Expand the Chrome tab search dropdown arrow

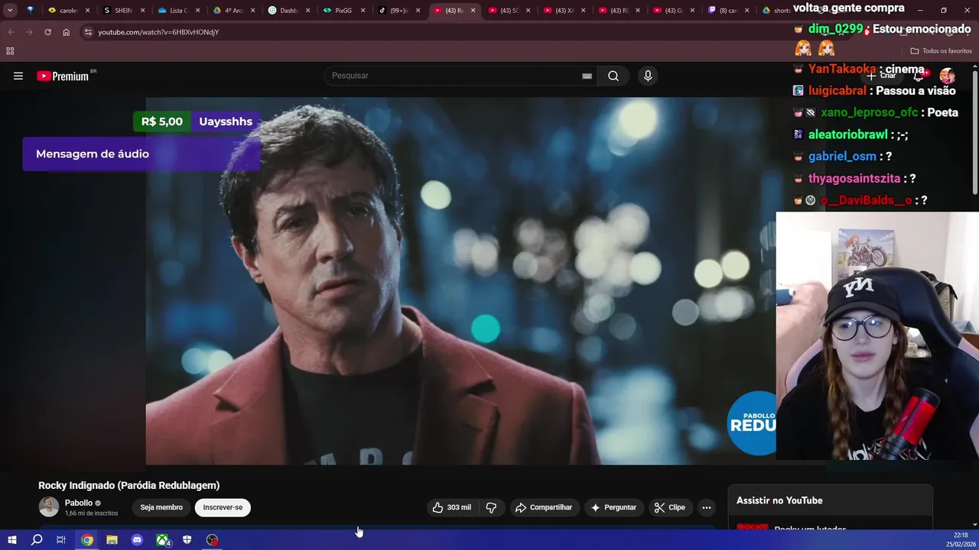click(10, 11)
